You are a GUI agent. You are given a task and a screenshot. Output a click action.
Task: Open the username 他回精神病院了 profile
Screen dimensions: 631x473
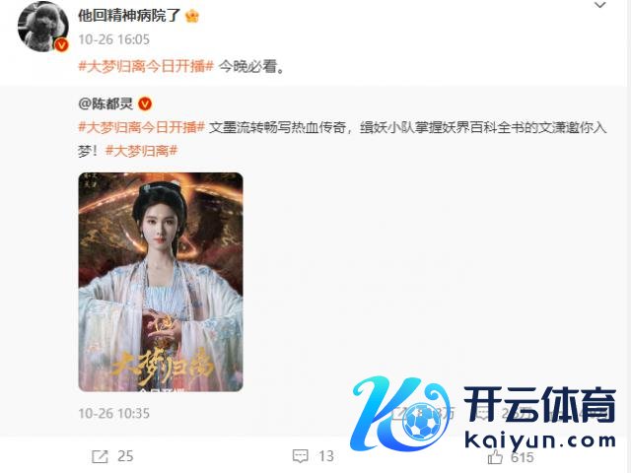pos(129,16)
